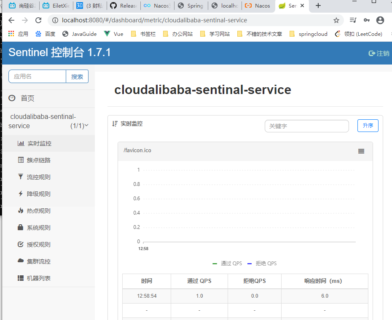The height and width of the screenshot is (320, 392).
Task: Open the Chrome profile avatar icon
Action: pyautogui.click(x=380, y=20)
